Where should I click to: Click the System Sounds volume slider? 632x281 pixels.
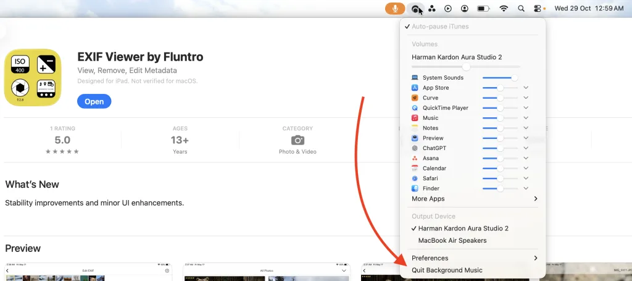[499, 78]
